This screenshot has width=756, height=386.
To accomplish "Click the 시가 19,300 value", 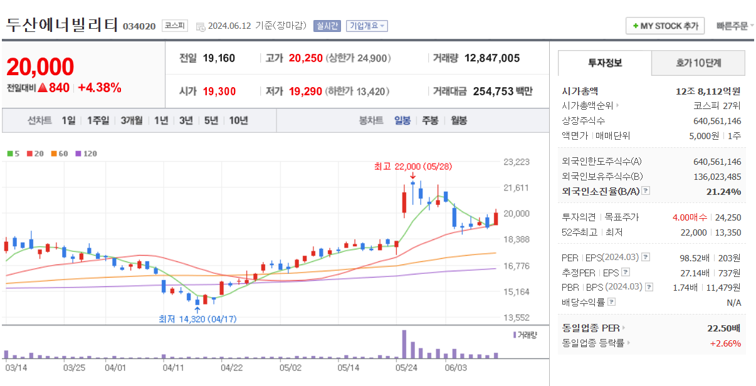I will tap(219, 91).
